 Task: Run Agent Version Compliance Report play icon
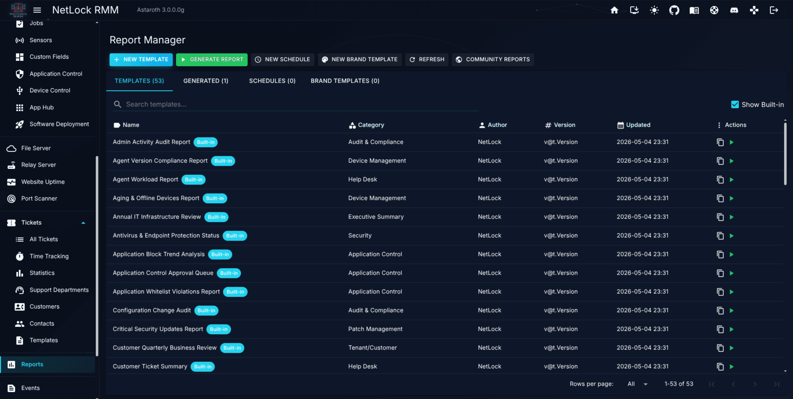click(732, 161)
